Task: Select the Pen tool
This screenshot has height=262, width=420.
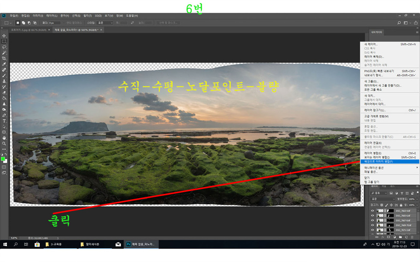Action: tap(4, 115)
